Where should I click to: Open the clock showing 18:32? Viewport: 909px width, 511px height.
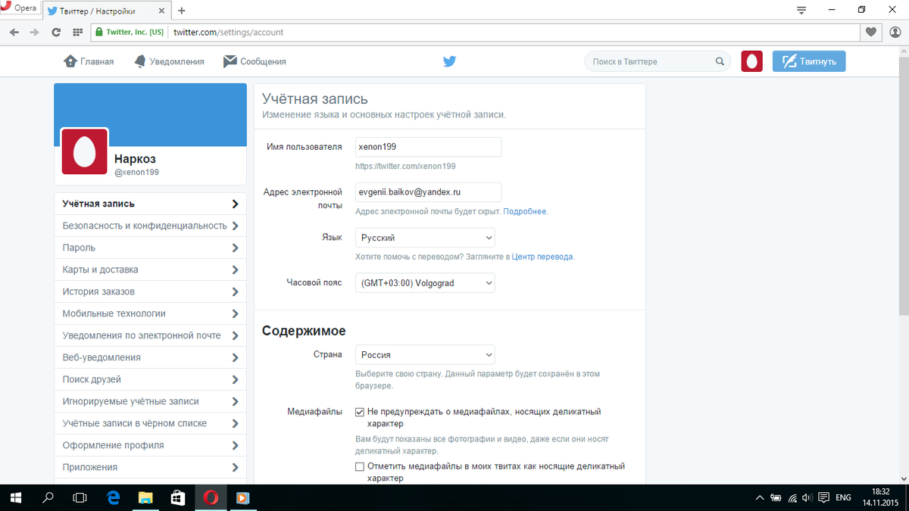click(881, 497)
